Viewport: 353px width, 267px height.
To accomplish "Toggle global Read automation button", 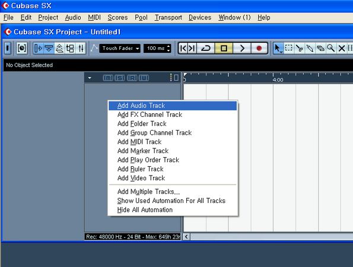I will (x=132, y=78).
